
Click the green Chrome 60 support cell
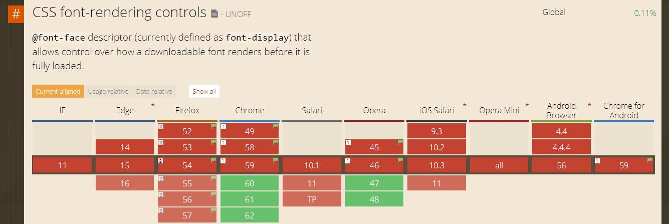[249, 183]
